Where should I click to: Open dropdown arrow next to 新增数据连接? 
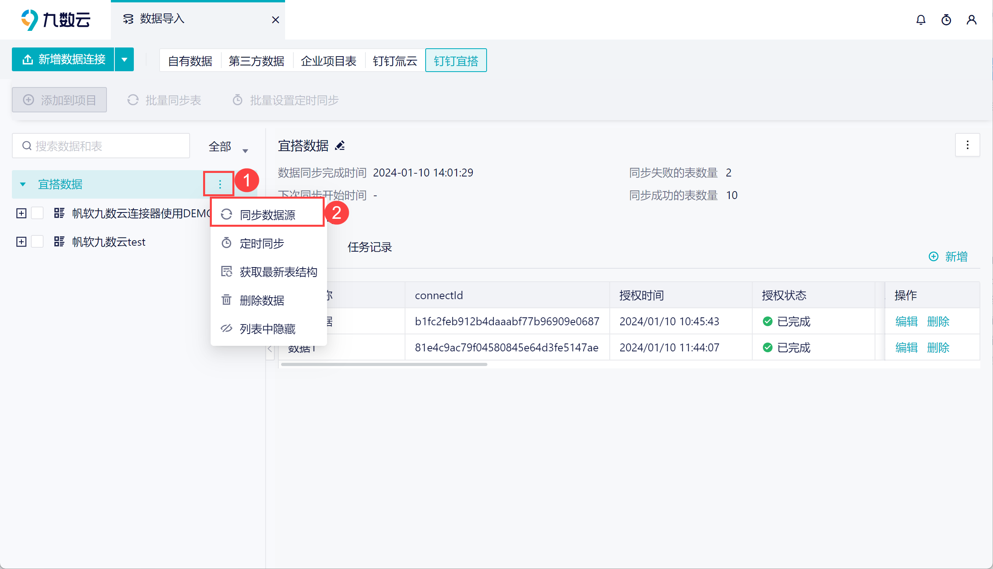click(124, 60)
